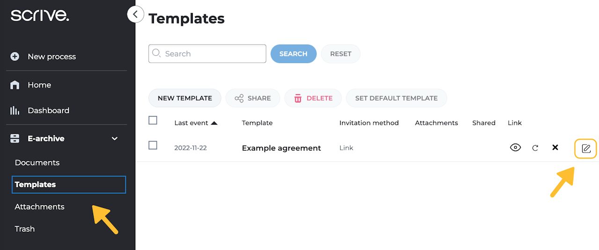This screenshot has width=599, height=250.
Task: Click the Home house icon in sidebar
Action: tap(15, 85)
